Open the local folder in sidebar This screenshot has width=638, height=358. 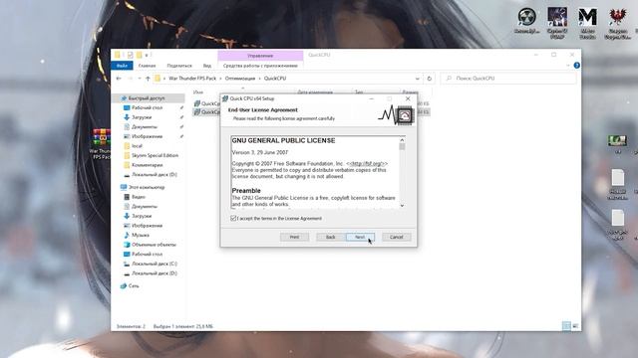(138, 146)
